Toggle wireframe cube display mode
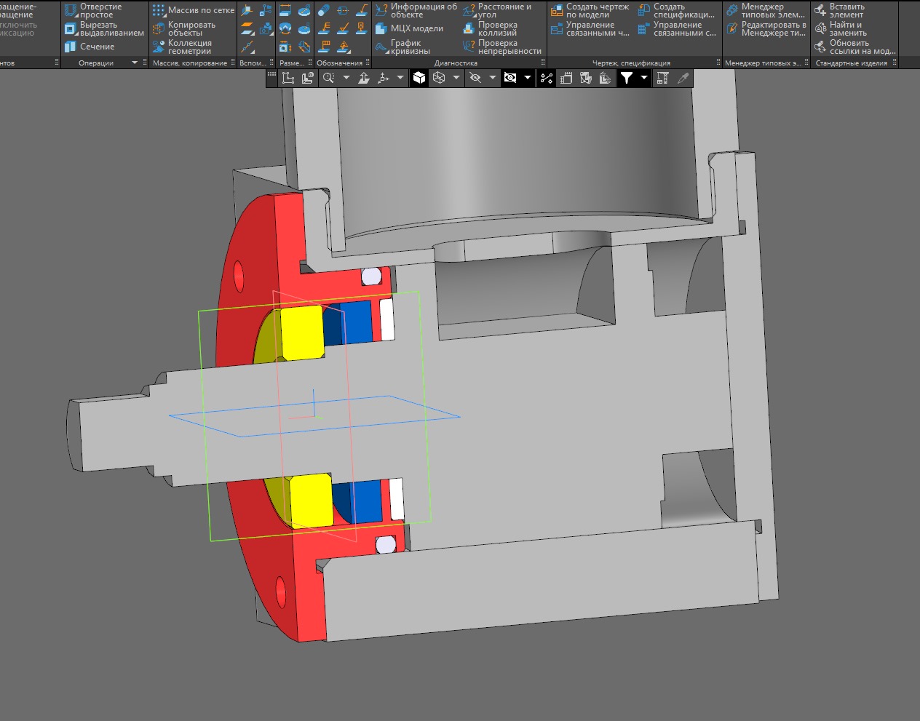The image size is (920, 721). point(439,78)
